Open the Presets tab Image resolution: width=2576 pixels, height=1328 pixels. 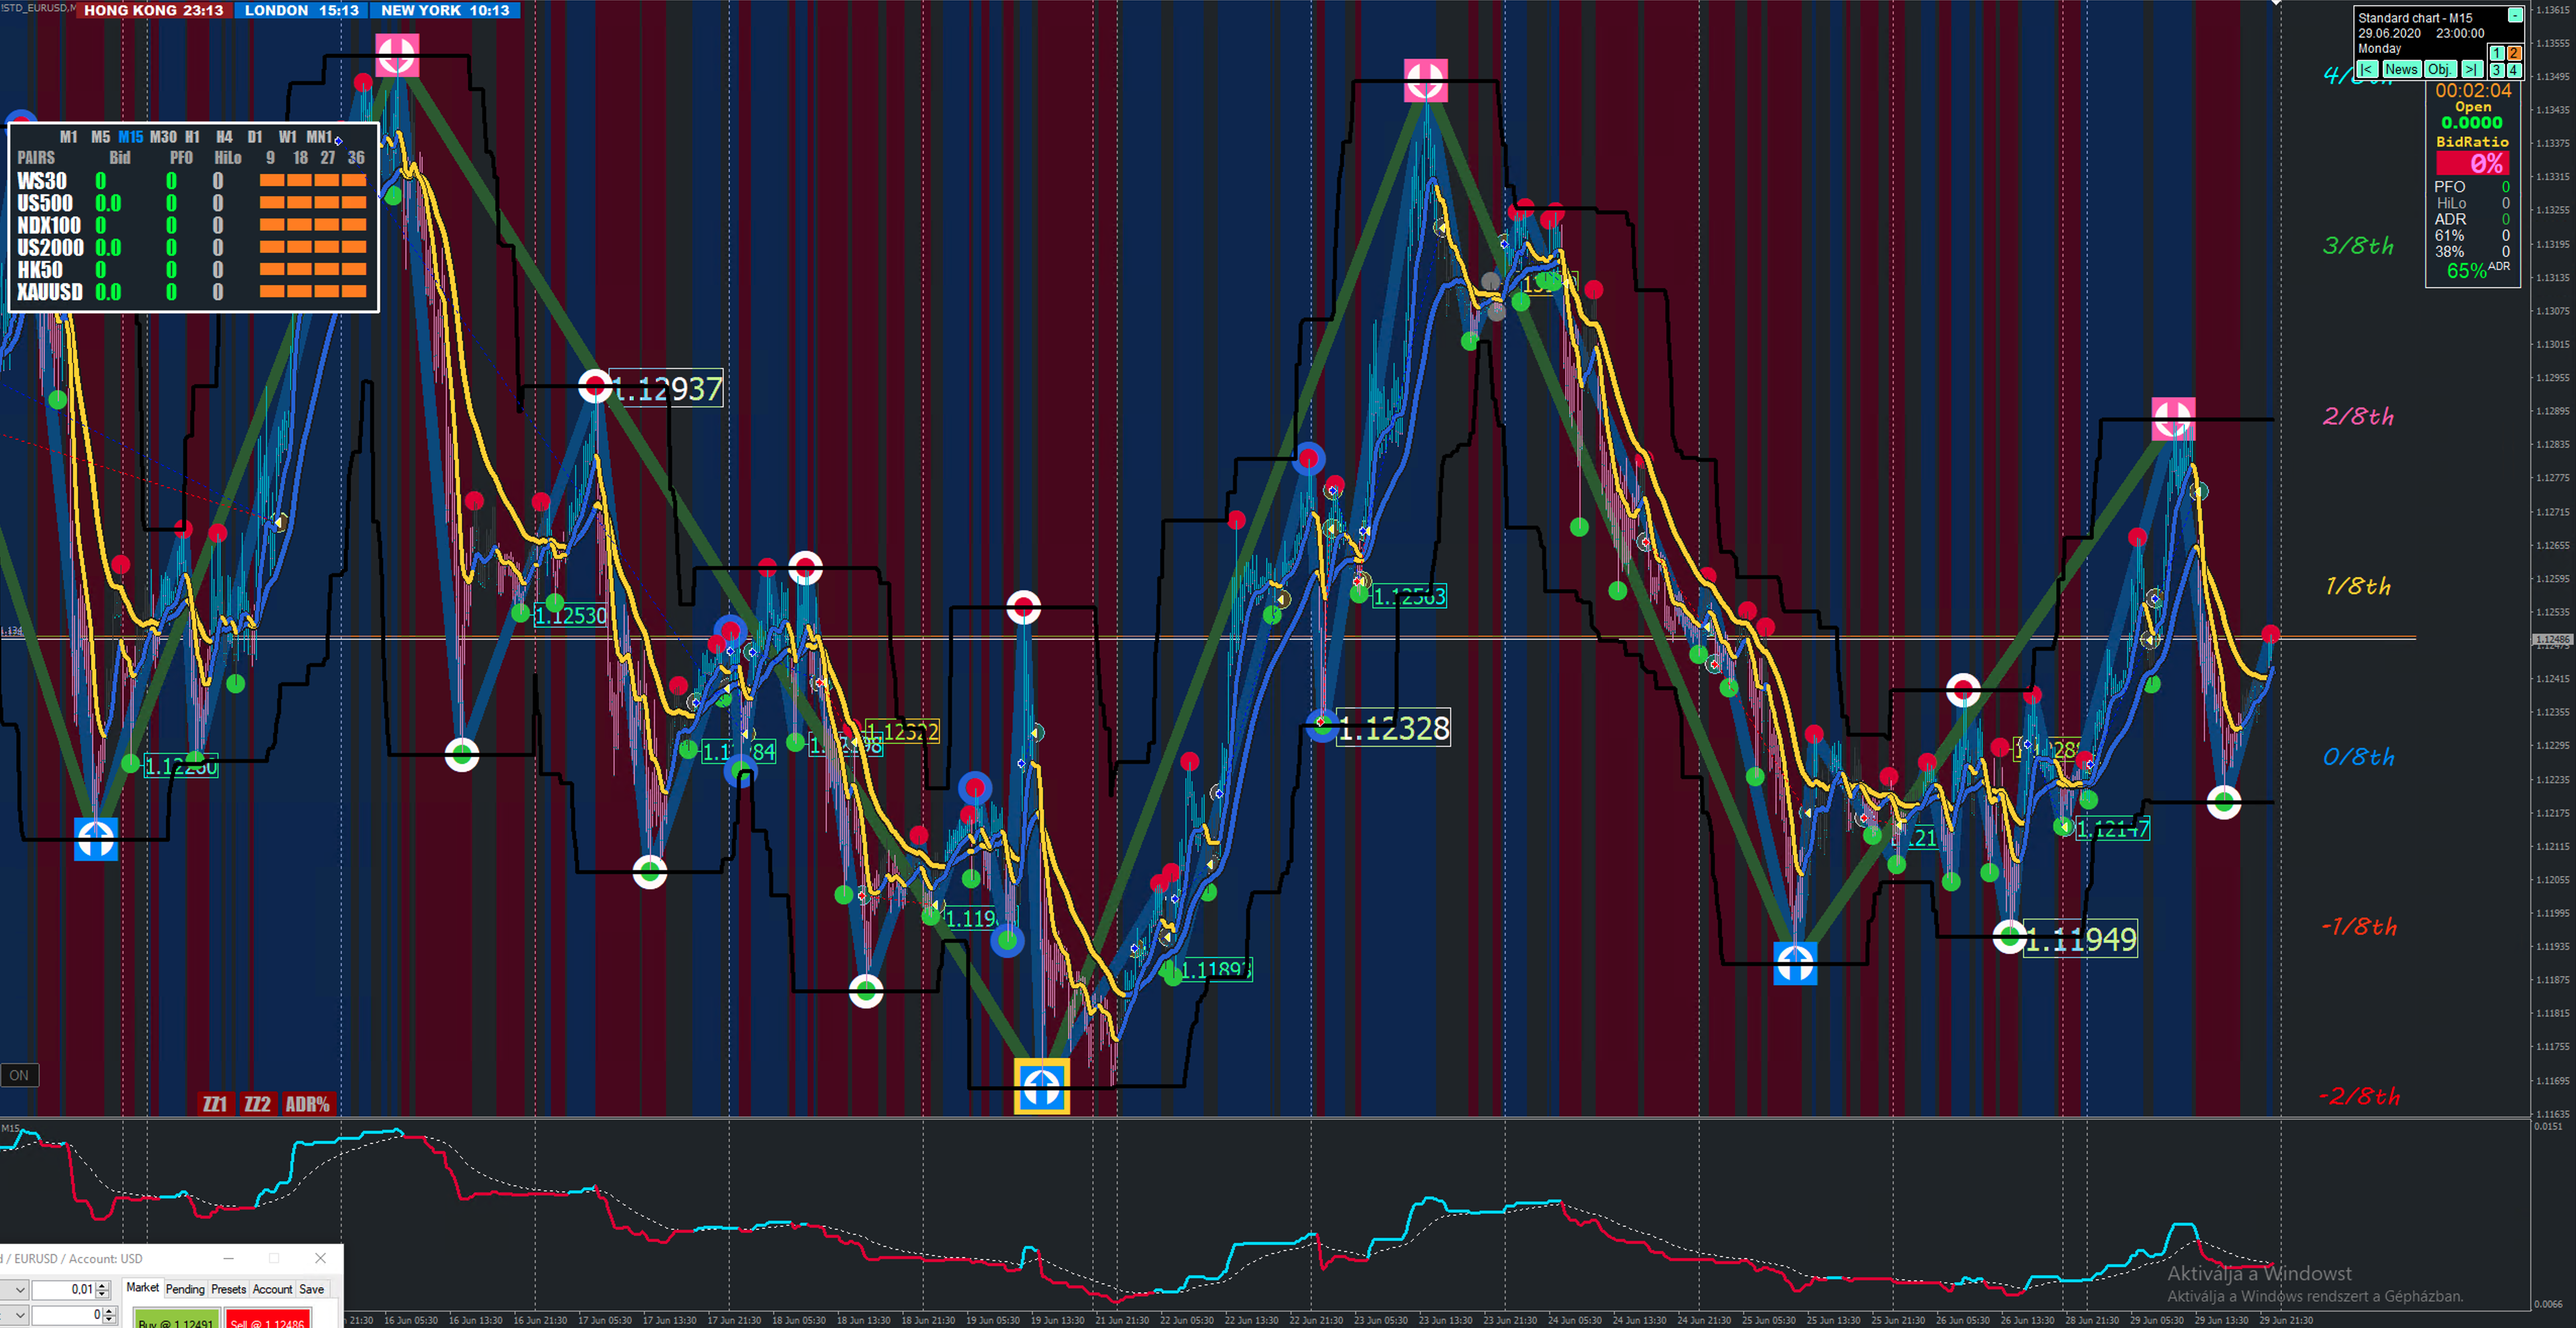click(x=228, y=1289)
